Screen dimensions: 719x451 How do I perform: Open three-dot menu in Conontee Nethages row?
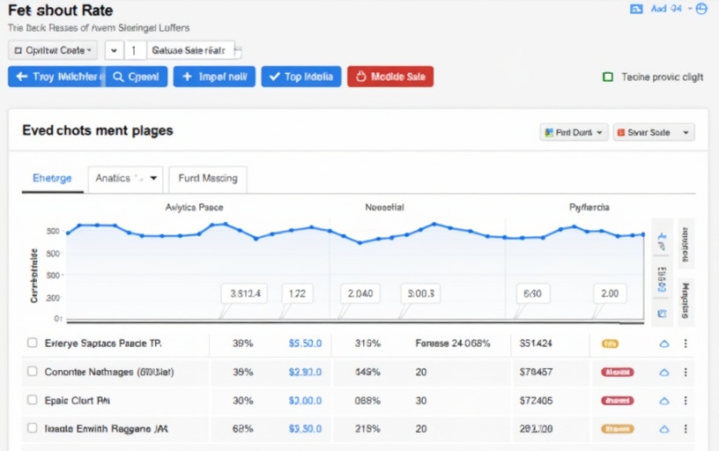pos(686,373)
